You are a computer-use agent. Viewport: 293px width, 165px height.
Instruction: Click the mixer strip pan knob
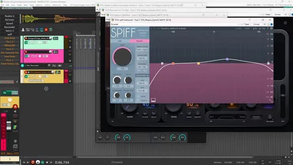pos(10,100)
